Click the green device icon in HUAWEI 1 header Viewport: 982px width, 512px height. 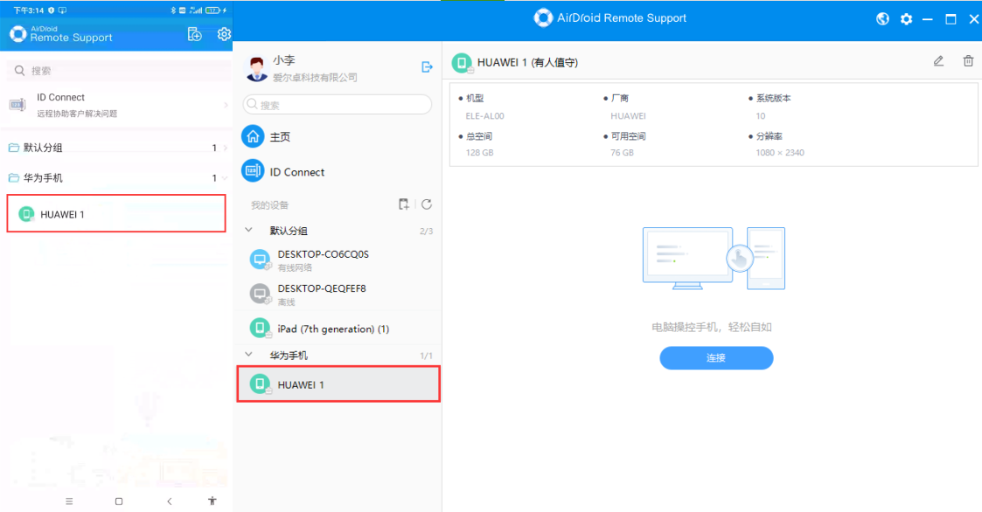tap(463, 63)
